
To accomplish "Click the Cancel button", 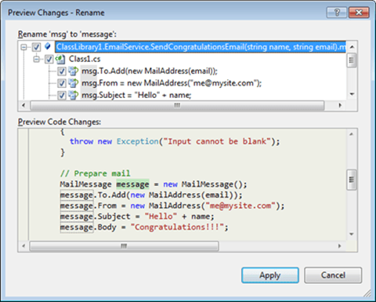I will pos(333,275).
